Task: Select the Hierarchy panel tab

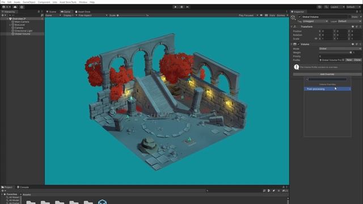Action: (9, 11)
